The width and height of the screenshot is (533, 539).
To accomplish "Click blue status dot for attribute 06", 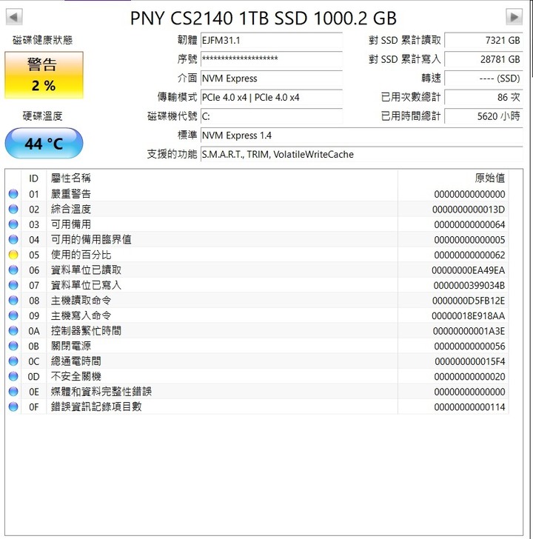I will 13,269.
